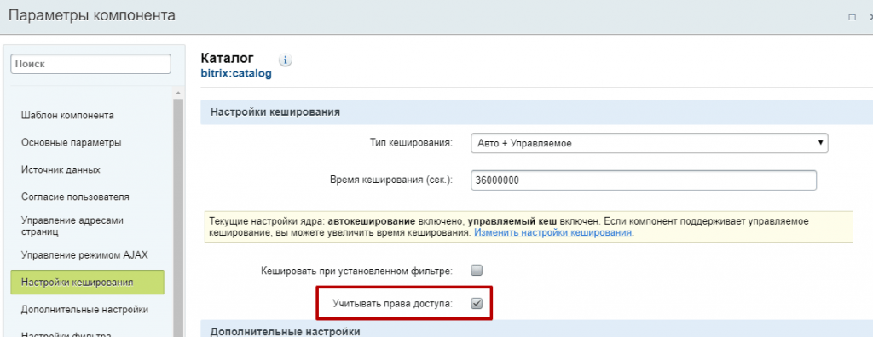Click the bitrix:catalog component name
The image size is (873, 337).
coord(236,73)
